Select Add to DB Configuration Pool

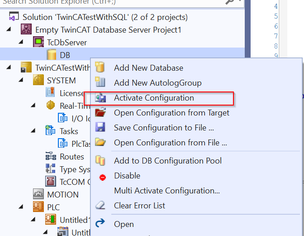(196, 160)
